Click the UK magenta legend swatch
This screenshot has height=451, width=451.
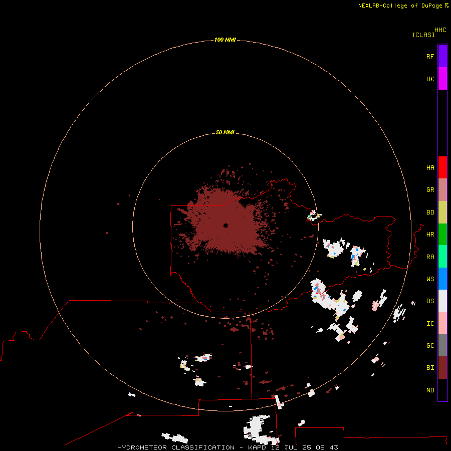pyautogui.click(x=442, y=79)
